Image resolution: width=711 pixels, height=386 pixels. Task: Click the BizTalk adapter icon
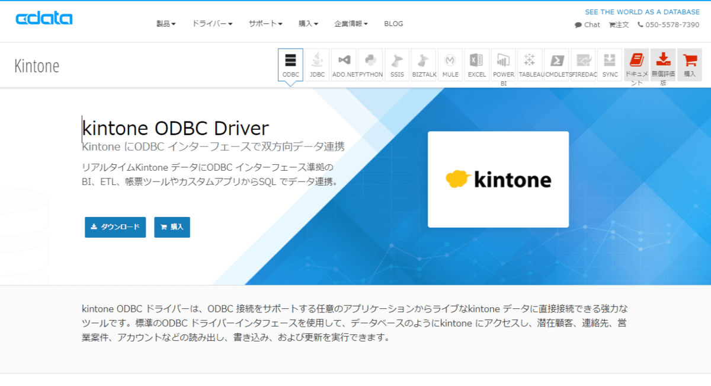(x=423, y=65)
